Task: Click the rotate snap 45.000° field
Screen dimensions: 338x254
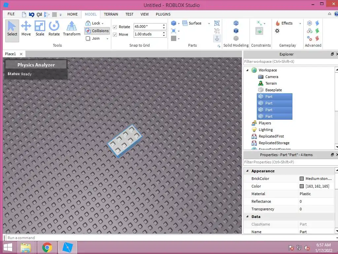Action: [x=148, y=26]
